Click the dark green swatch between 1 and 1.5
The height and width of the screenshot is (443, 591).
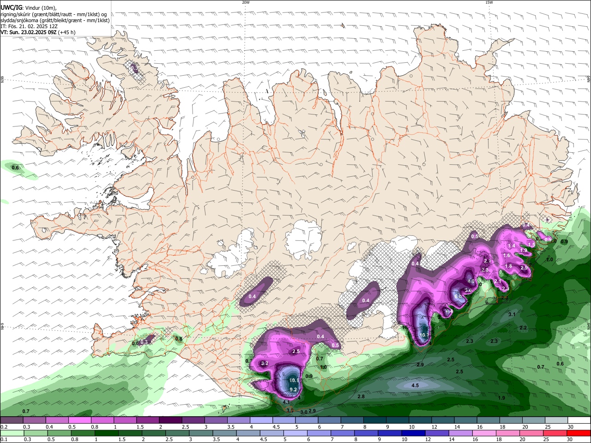point(106,433)
